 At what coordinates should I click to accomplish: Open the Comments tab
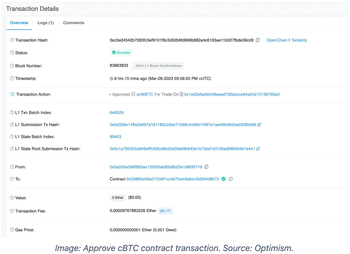click(74, 23)
